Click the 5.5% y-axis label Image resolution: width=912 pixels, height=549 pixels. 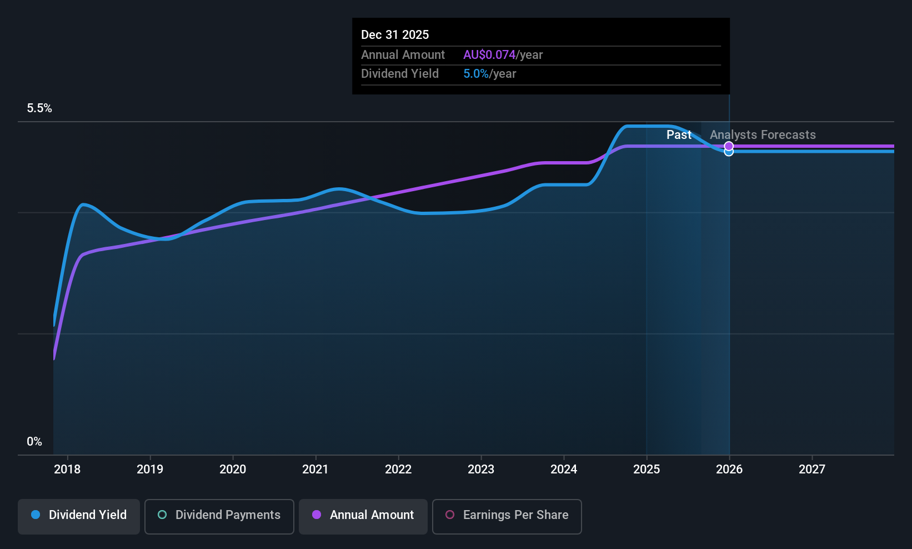[39, 108]
